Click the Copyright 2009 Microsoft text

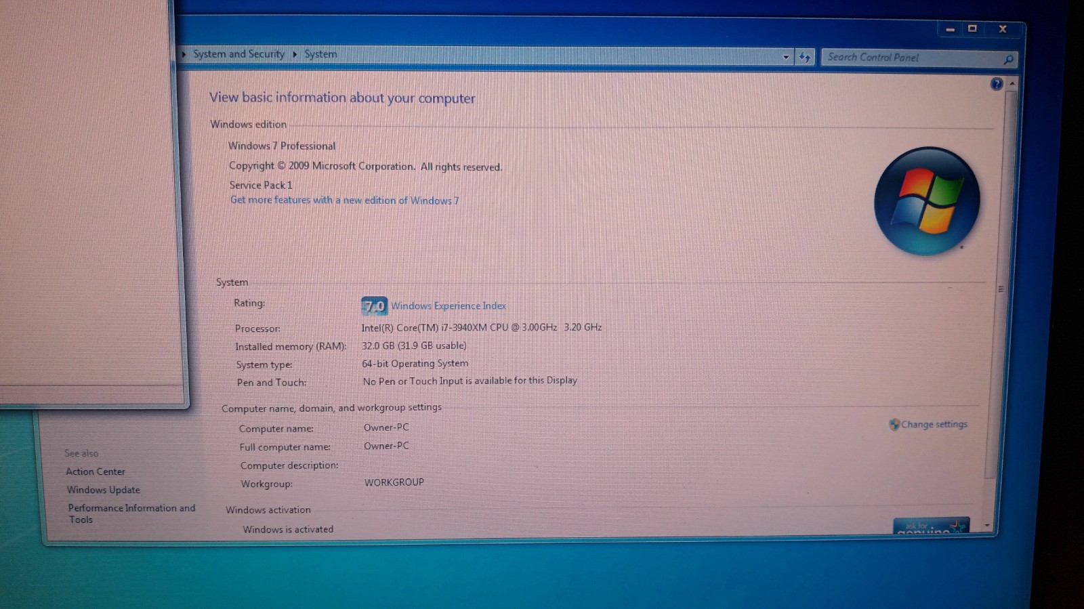[x=366, y=166]
